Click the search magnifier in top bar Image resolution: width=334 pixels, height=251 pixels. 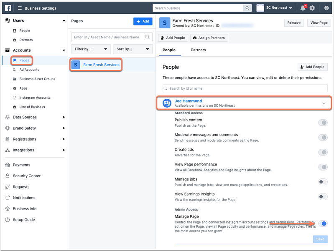click(x=247, y=8)
